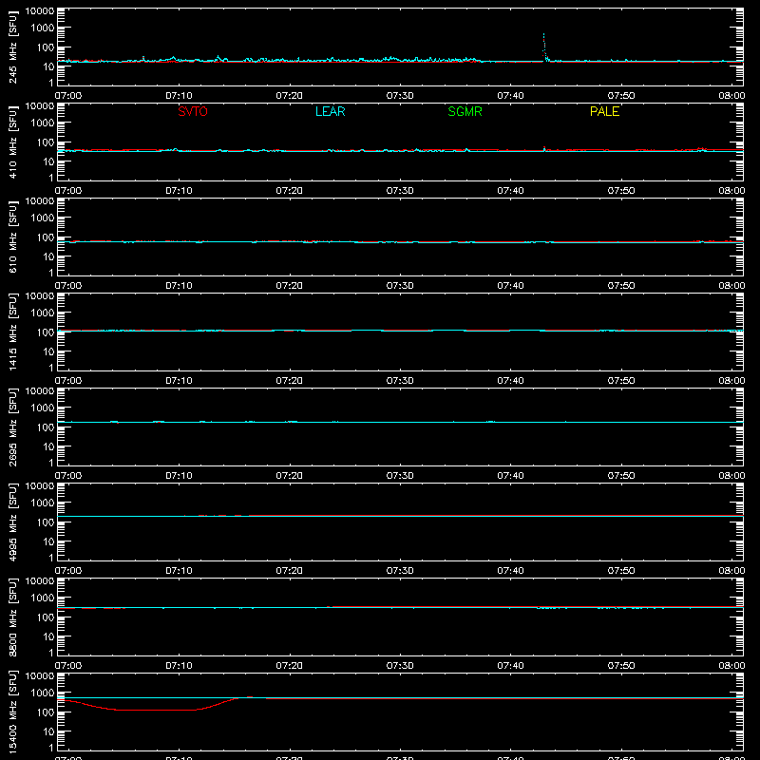
Task: Select the 15400 MHz [SFU] axis title
Action: pos(12,712)
